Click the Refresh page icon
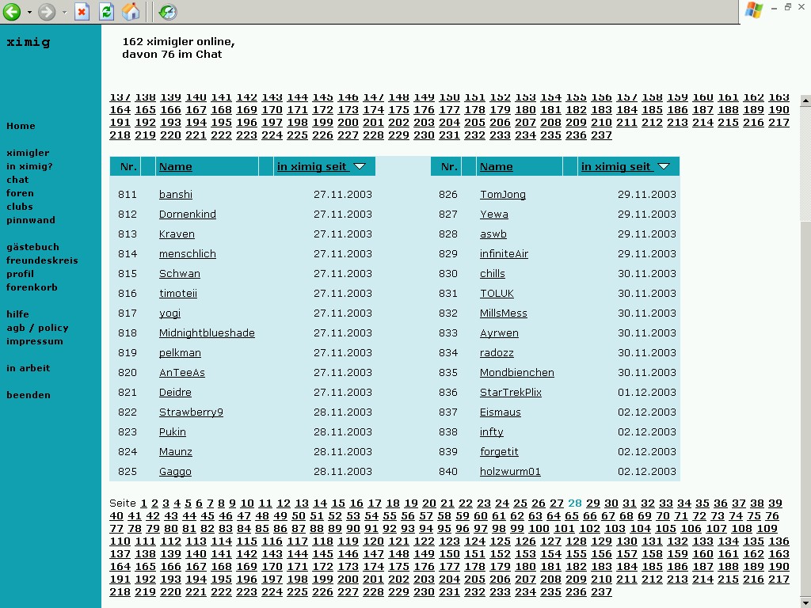 [x=106, y=12]
